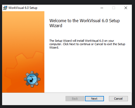Screen dimensions: 135x108
Task: Cancel the WorkVisual setup
Action: coord(118,99)
